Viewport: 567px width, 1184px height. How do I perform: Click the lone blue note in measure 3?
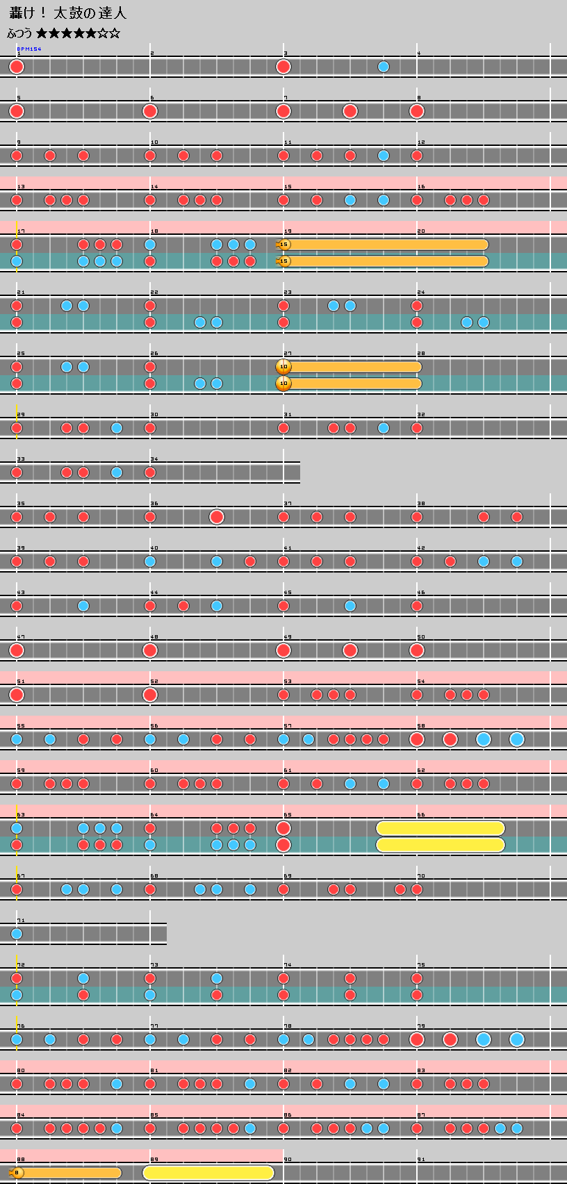pos(384,67)
